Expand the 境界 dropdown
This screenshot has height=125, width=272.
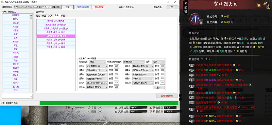click(x=158, y=62)
